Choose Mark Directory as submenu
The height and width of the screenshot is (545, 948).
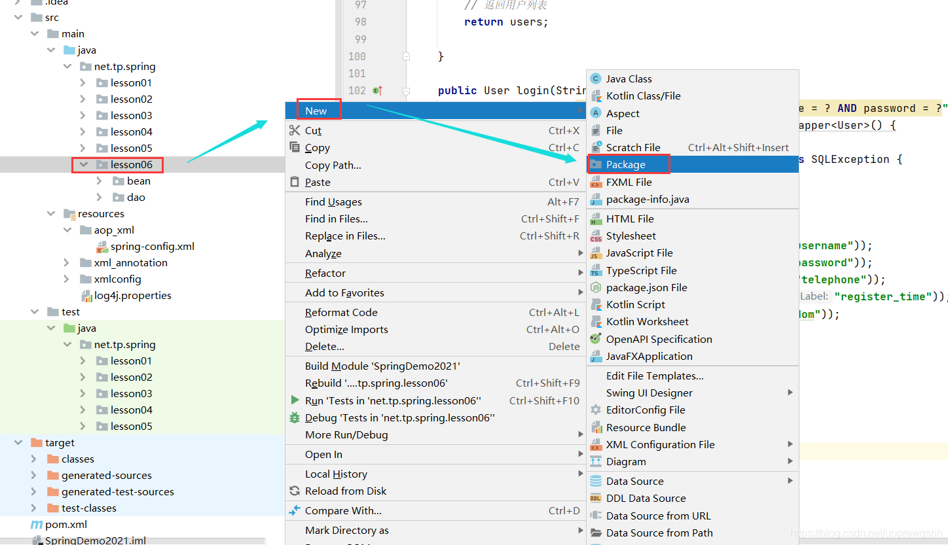[x=435, y=530]
